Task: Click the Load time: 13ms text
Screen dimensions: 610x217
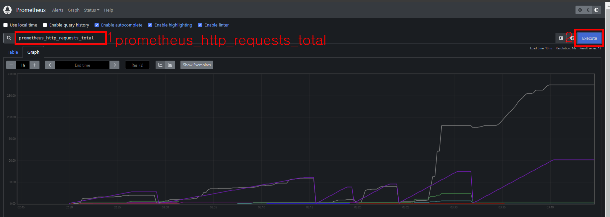Action: pos(541,48)
